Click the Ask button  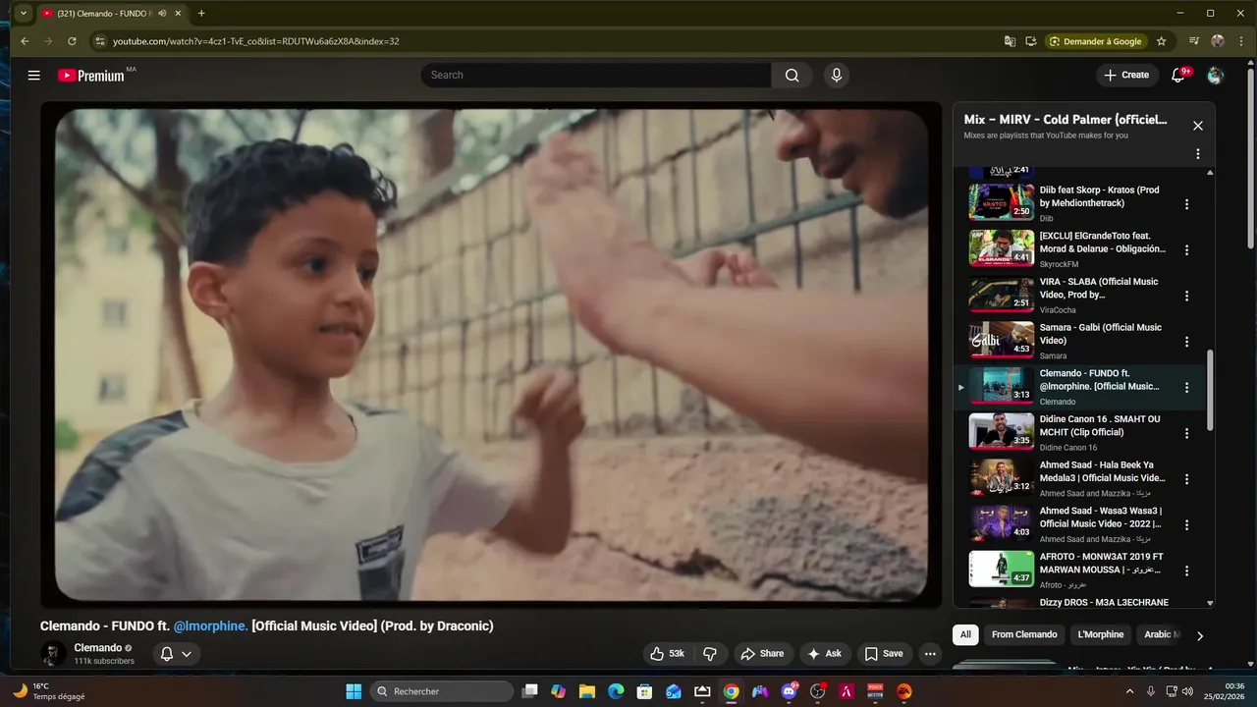pos(824,654)
